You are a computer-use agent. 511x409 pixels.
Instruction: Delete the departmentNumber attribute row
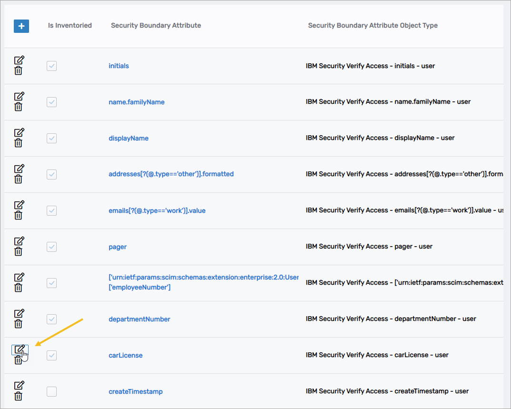pos(18,324)
